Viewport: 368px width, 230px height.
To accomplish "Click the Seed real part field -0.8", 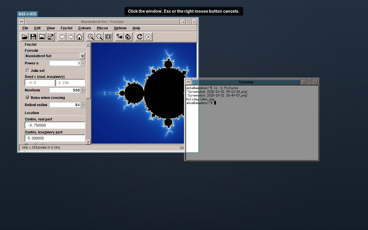I will click(40, 83).
